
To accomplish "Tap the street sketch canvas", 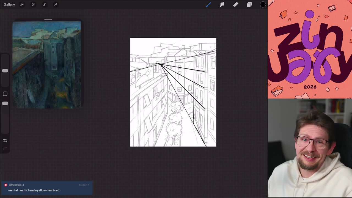I will pos(173,92).
